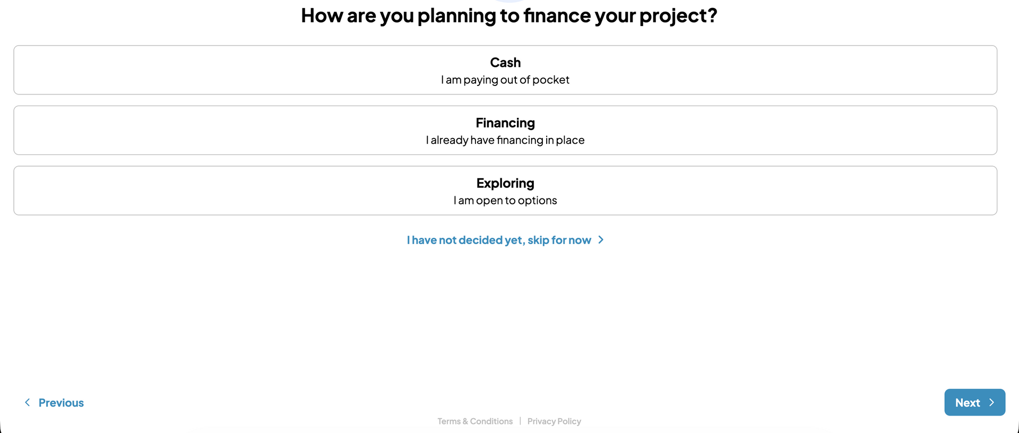Click the 'I am paying out of pocket' text
1019x433 pixels.
505,80
